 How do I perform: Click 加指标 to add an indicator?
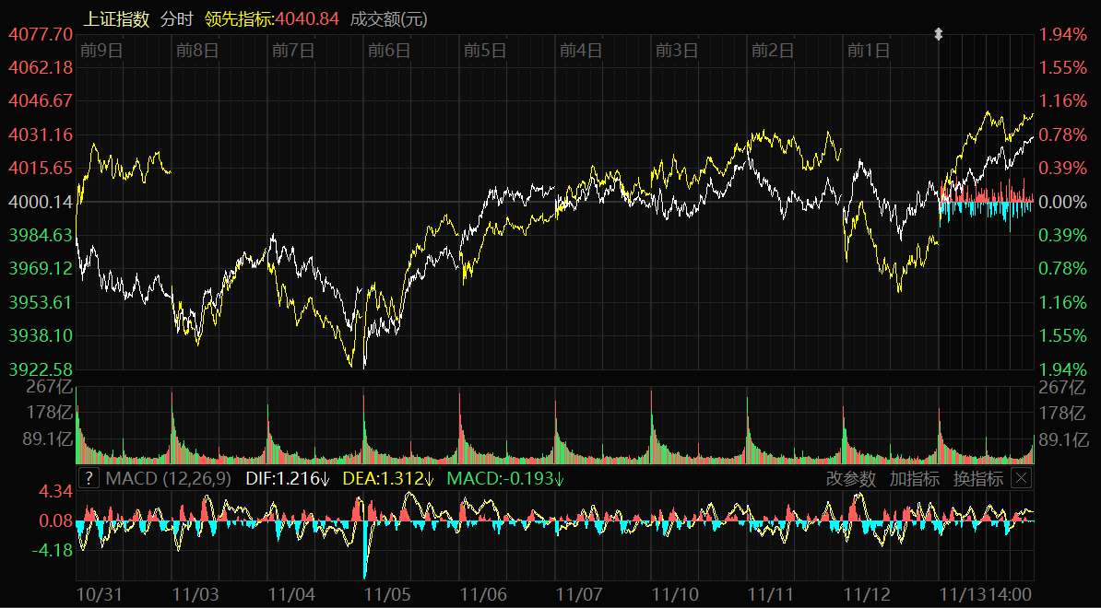[914, 478]
